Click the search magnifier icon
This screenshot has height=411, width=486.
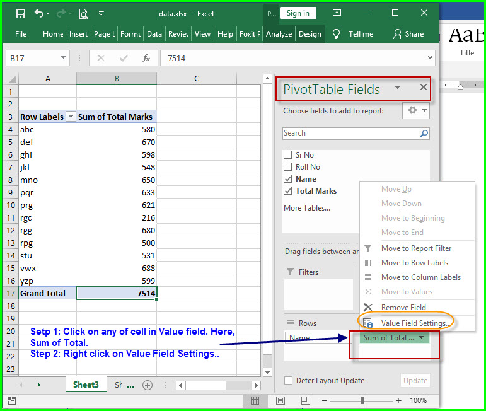[424, 134]
